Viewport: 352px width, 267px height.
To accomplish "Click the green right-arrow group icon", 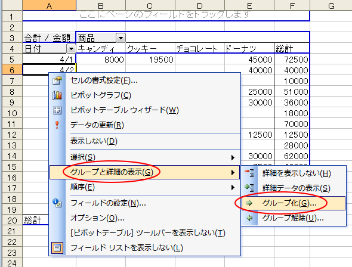I will click(249, 203).
